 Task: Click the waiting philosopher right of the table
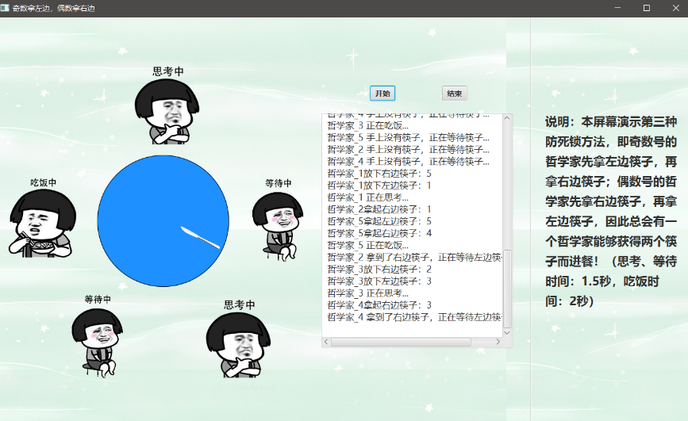(279, 226)
